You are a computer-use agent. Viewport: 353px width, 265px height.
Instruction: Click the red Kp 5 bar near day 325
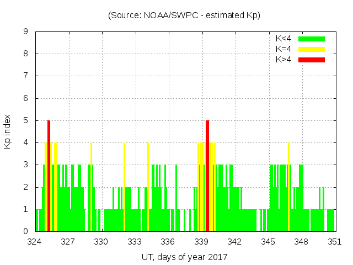coord(49,176)
